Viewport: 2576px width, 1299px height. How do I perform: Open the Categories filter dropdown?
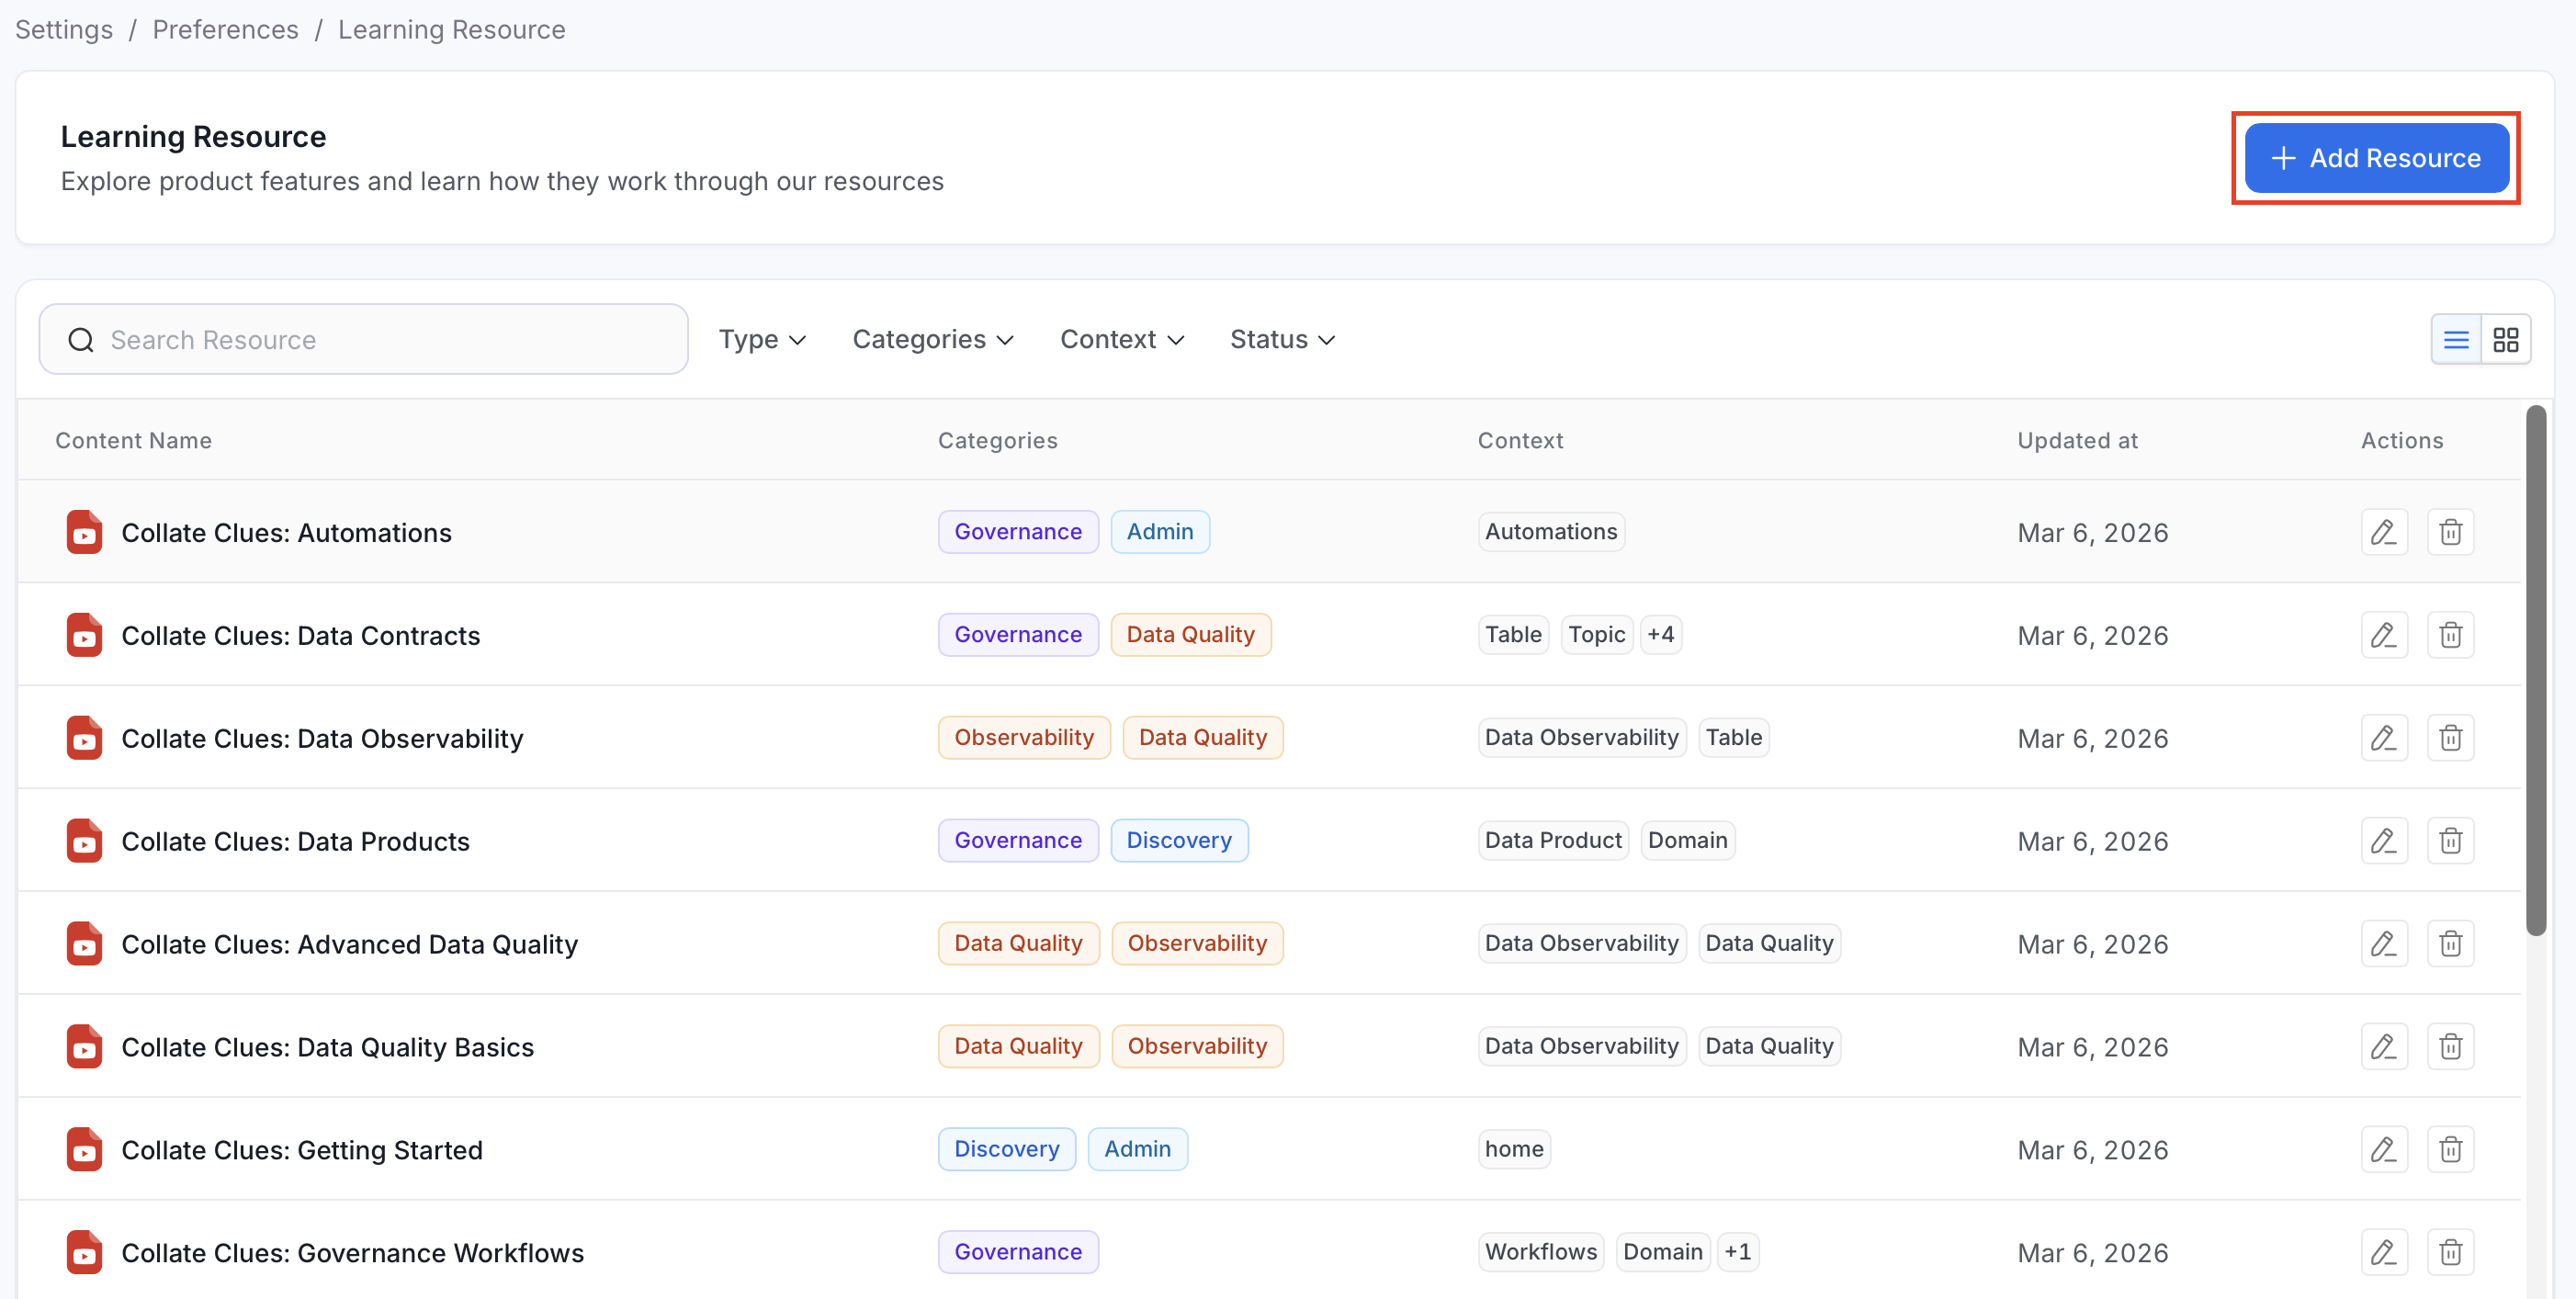pyautogui.click(x=933, y=340)
